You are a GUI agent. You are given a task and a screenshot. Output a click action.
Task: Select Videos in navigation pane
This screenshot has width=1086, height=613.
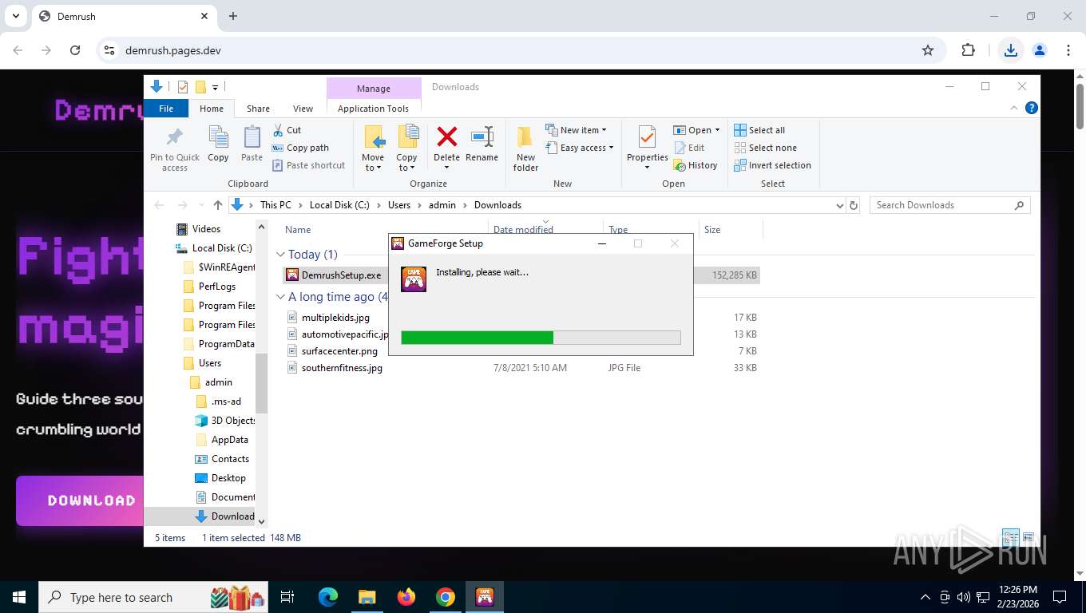click(x=206, y=229)
